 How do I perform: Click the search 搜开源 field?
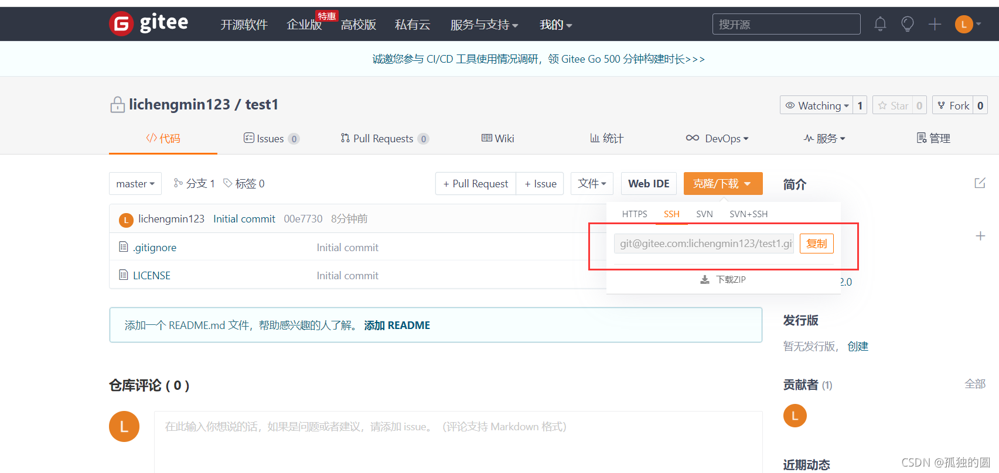[786, 24]
